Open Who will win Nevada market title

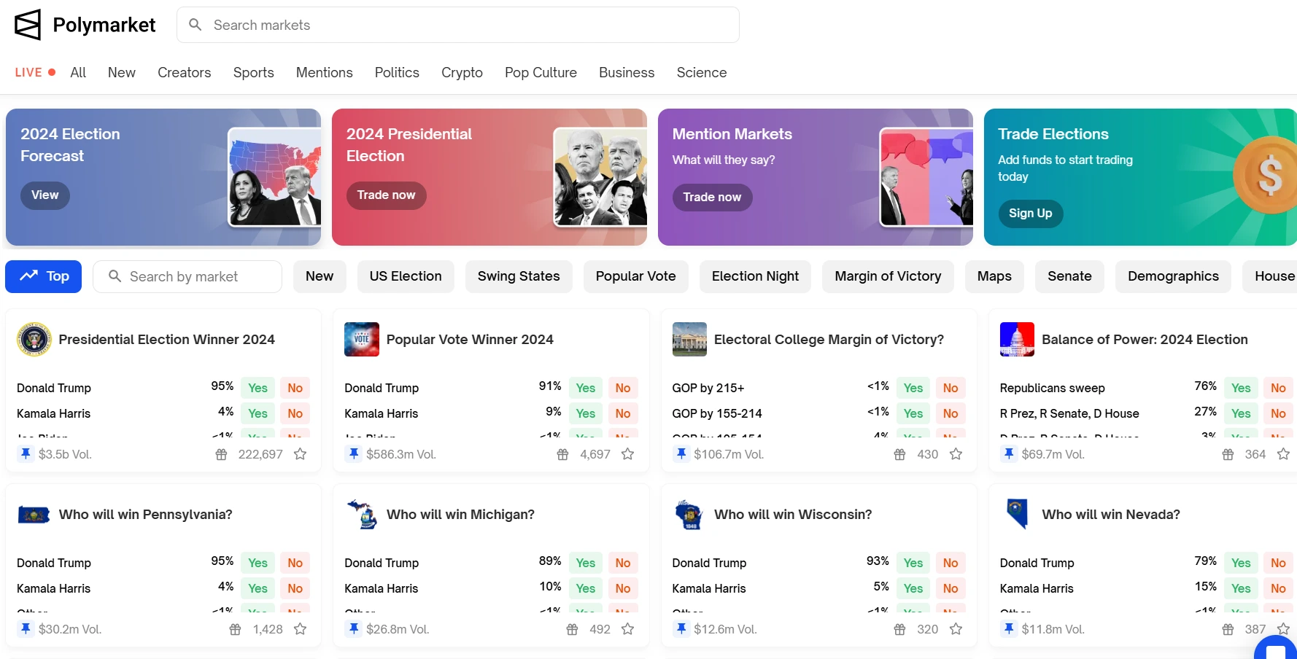(1110, 514)
